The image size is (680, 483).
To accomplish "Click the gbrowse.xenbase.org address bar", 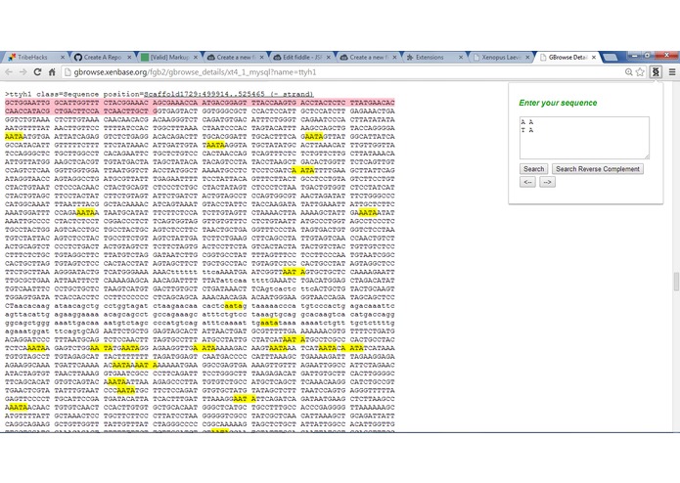I will [x=342, y=72].
